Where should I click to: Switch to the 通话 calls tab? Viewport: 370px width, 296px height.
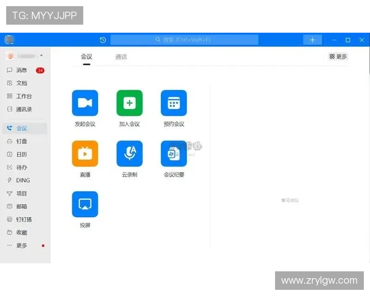point(121,57)
